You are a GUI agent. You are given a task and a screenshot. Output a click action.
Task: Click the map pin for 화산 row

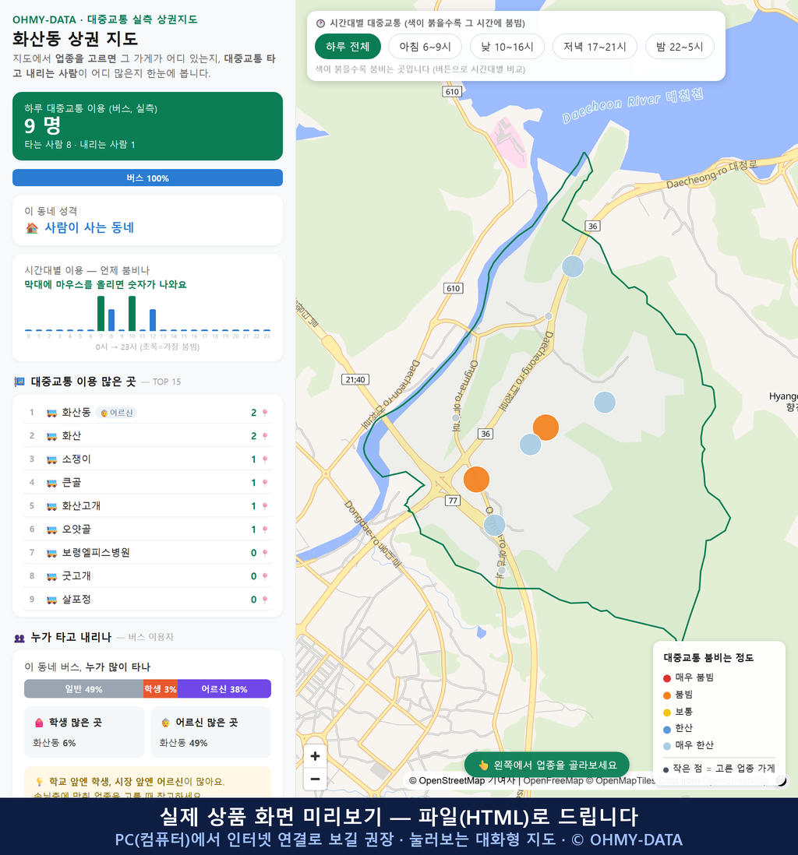[265, 436]
